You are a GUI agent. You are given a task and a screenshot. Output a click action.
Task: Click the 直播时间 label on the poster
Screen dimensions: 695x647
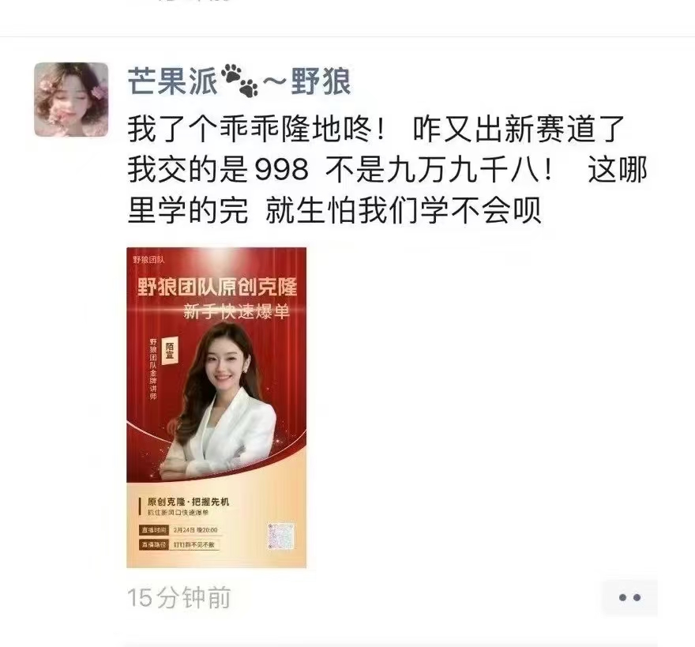(154, 530)
